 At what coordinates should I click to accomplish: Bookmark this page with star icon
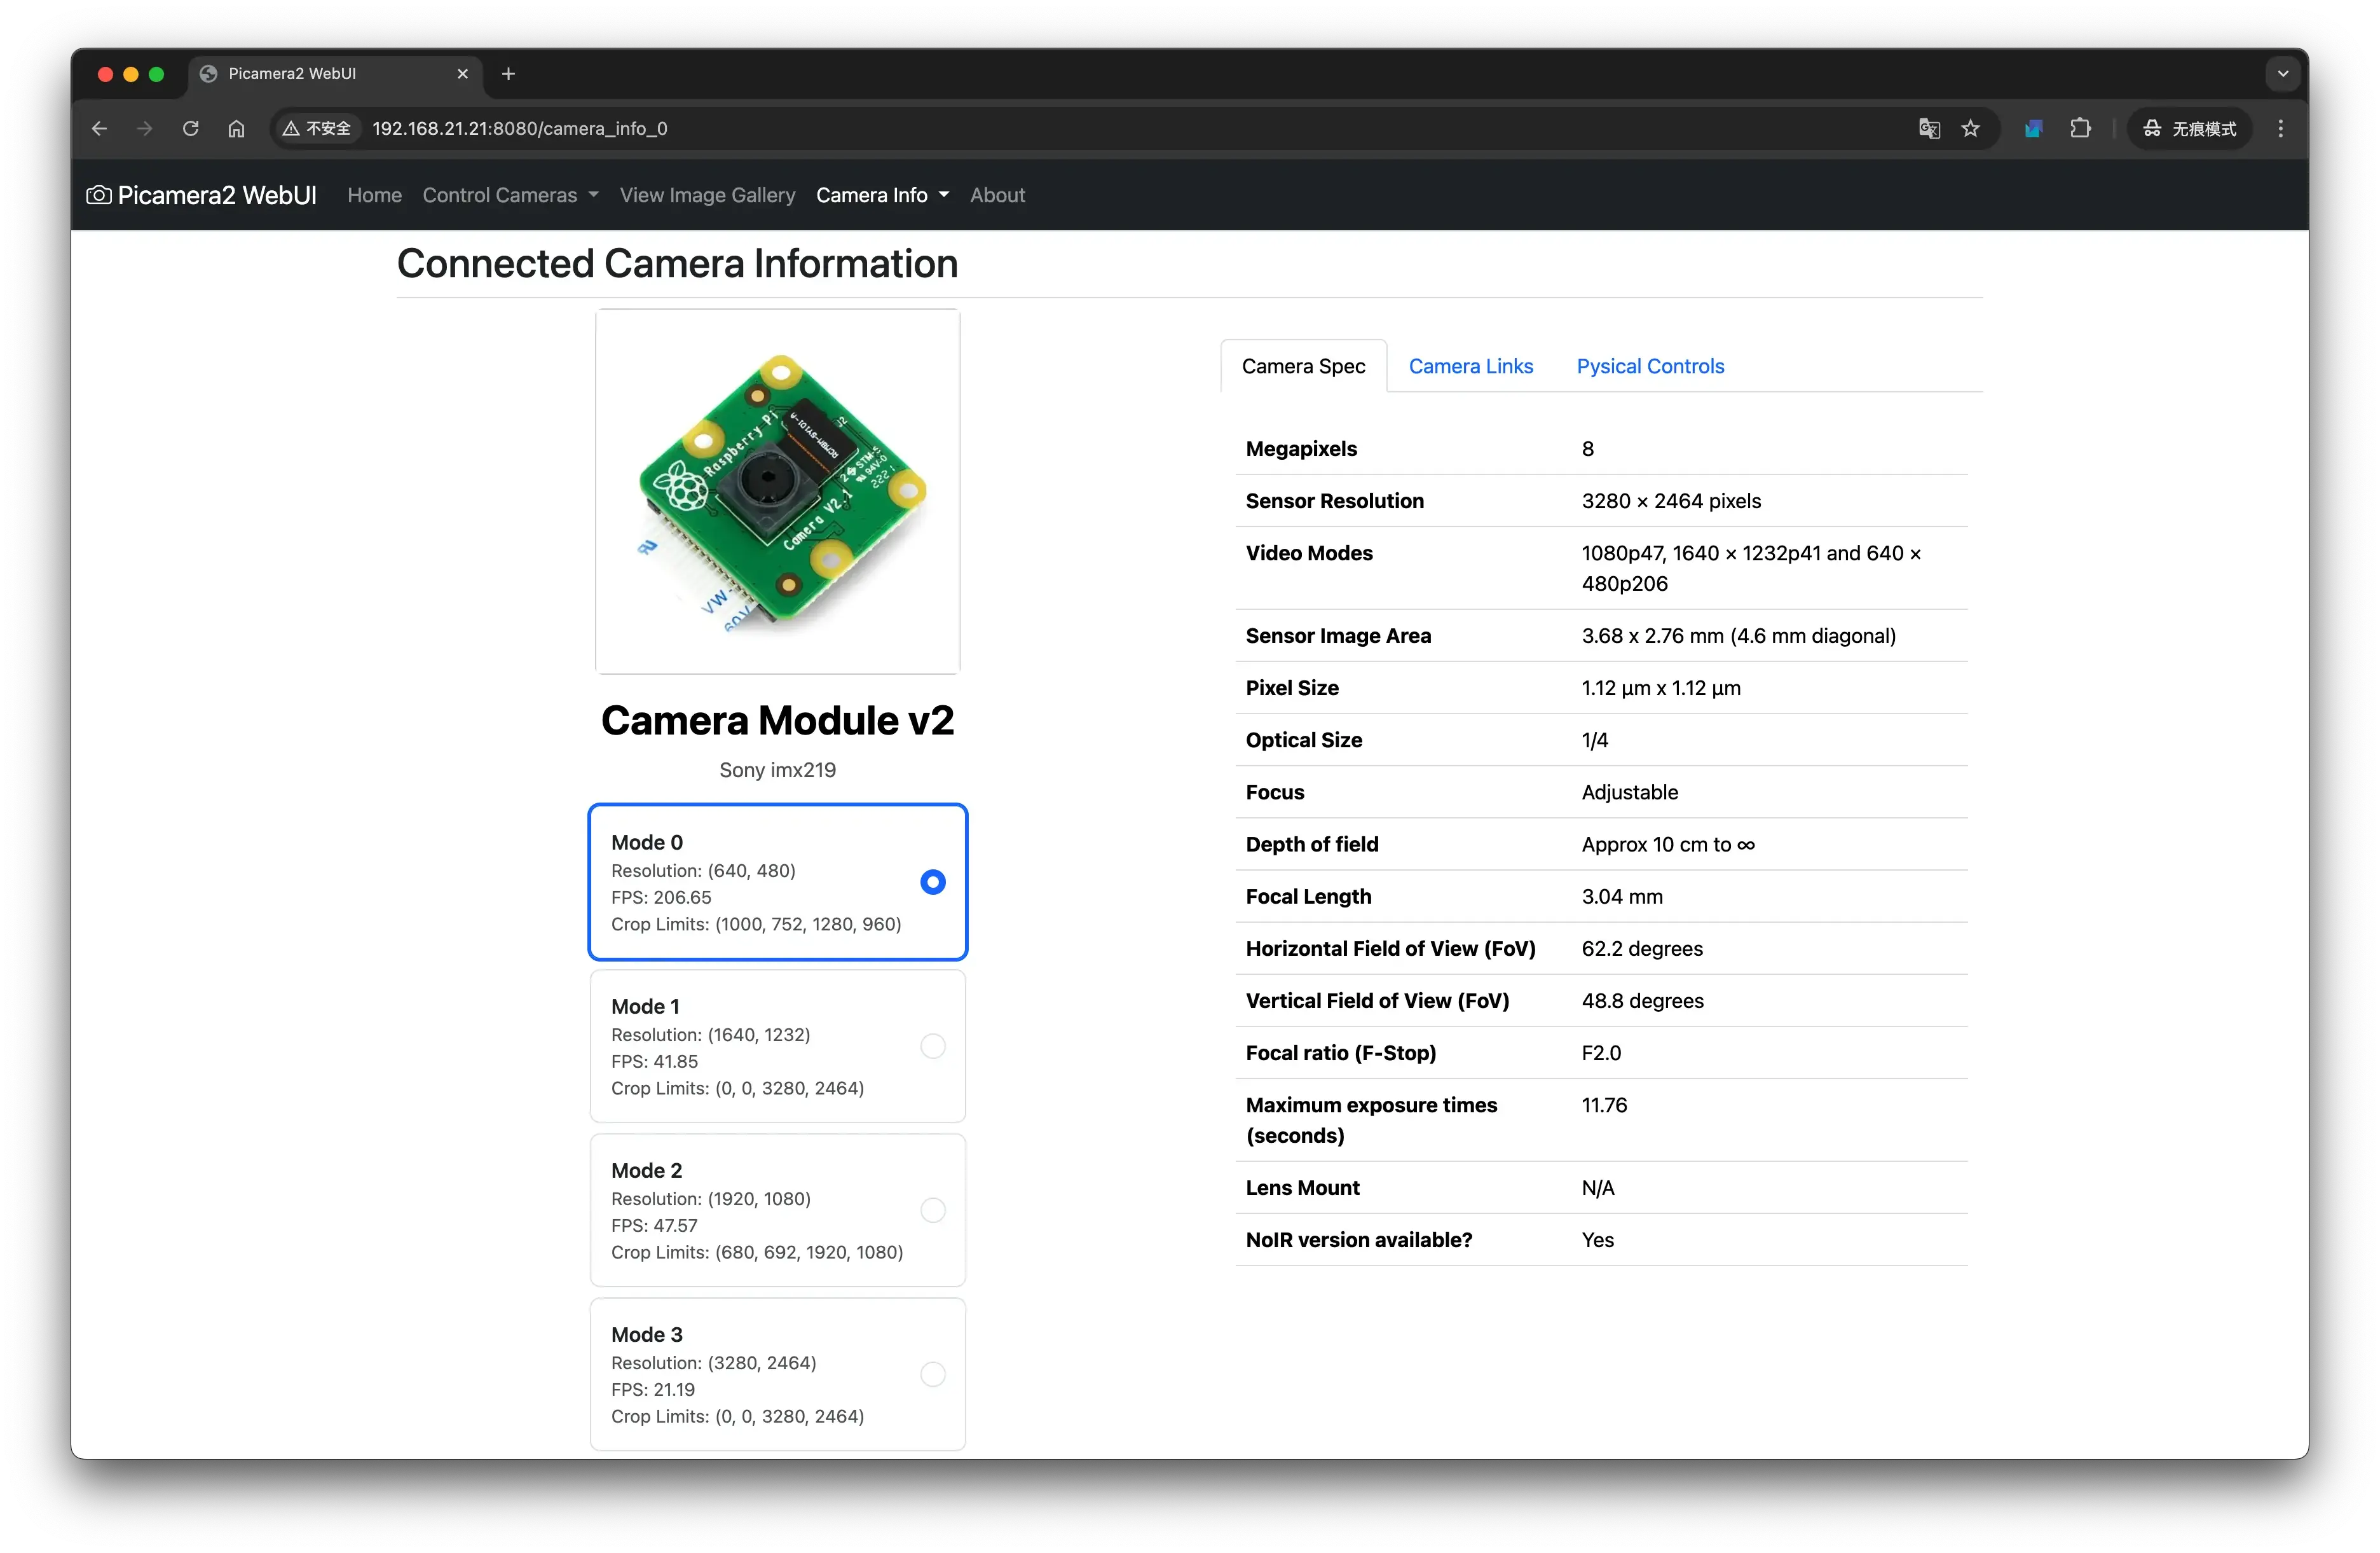coord(1970,128)
